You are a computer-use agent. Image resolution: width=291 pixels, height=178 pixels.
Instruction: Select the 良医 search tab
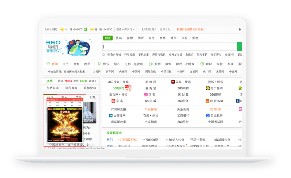point(152,38)
